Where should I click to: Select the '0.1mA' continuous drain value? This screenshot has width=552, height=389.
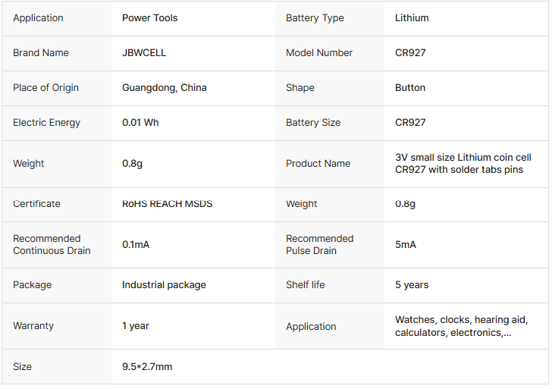(x=137, y=245)
